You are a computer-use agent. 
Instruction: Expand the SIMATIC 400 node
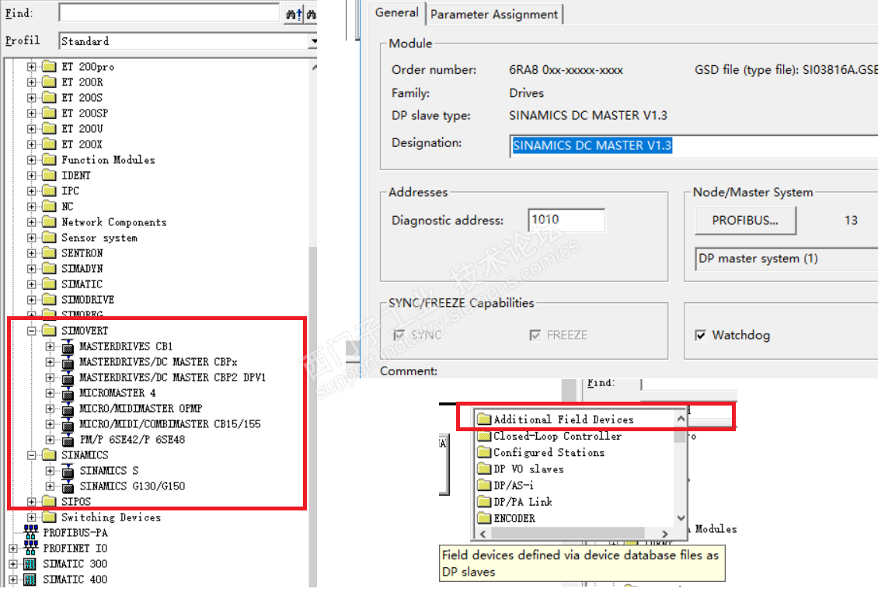click(x=13, y=580)
